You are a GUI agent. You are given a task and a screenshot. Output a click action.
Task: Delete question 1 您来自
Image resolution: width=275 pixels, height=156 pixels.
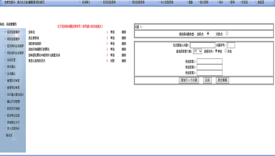124,32
